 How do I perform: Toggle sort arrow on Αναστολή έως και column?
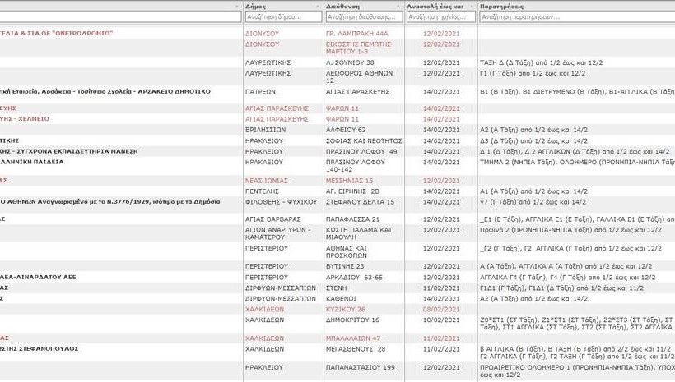(472, 5)
